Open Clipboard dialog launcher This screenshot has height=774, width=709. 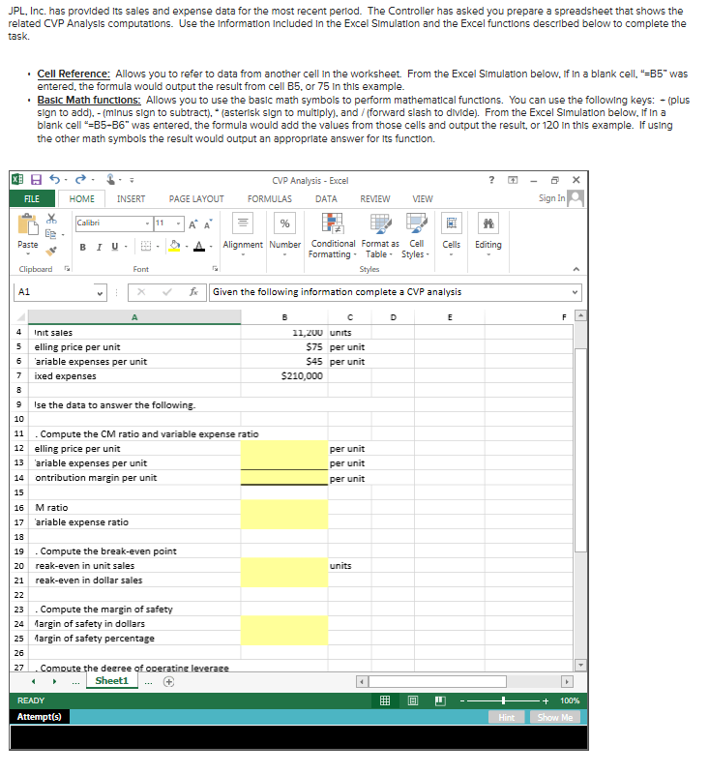coord(67,269)
